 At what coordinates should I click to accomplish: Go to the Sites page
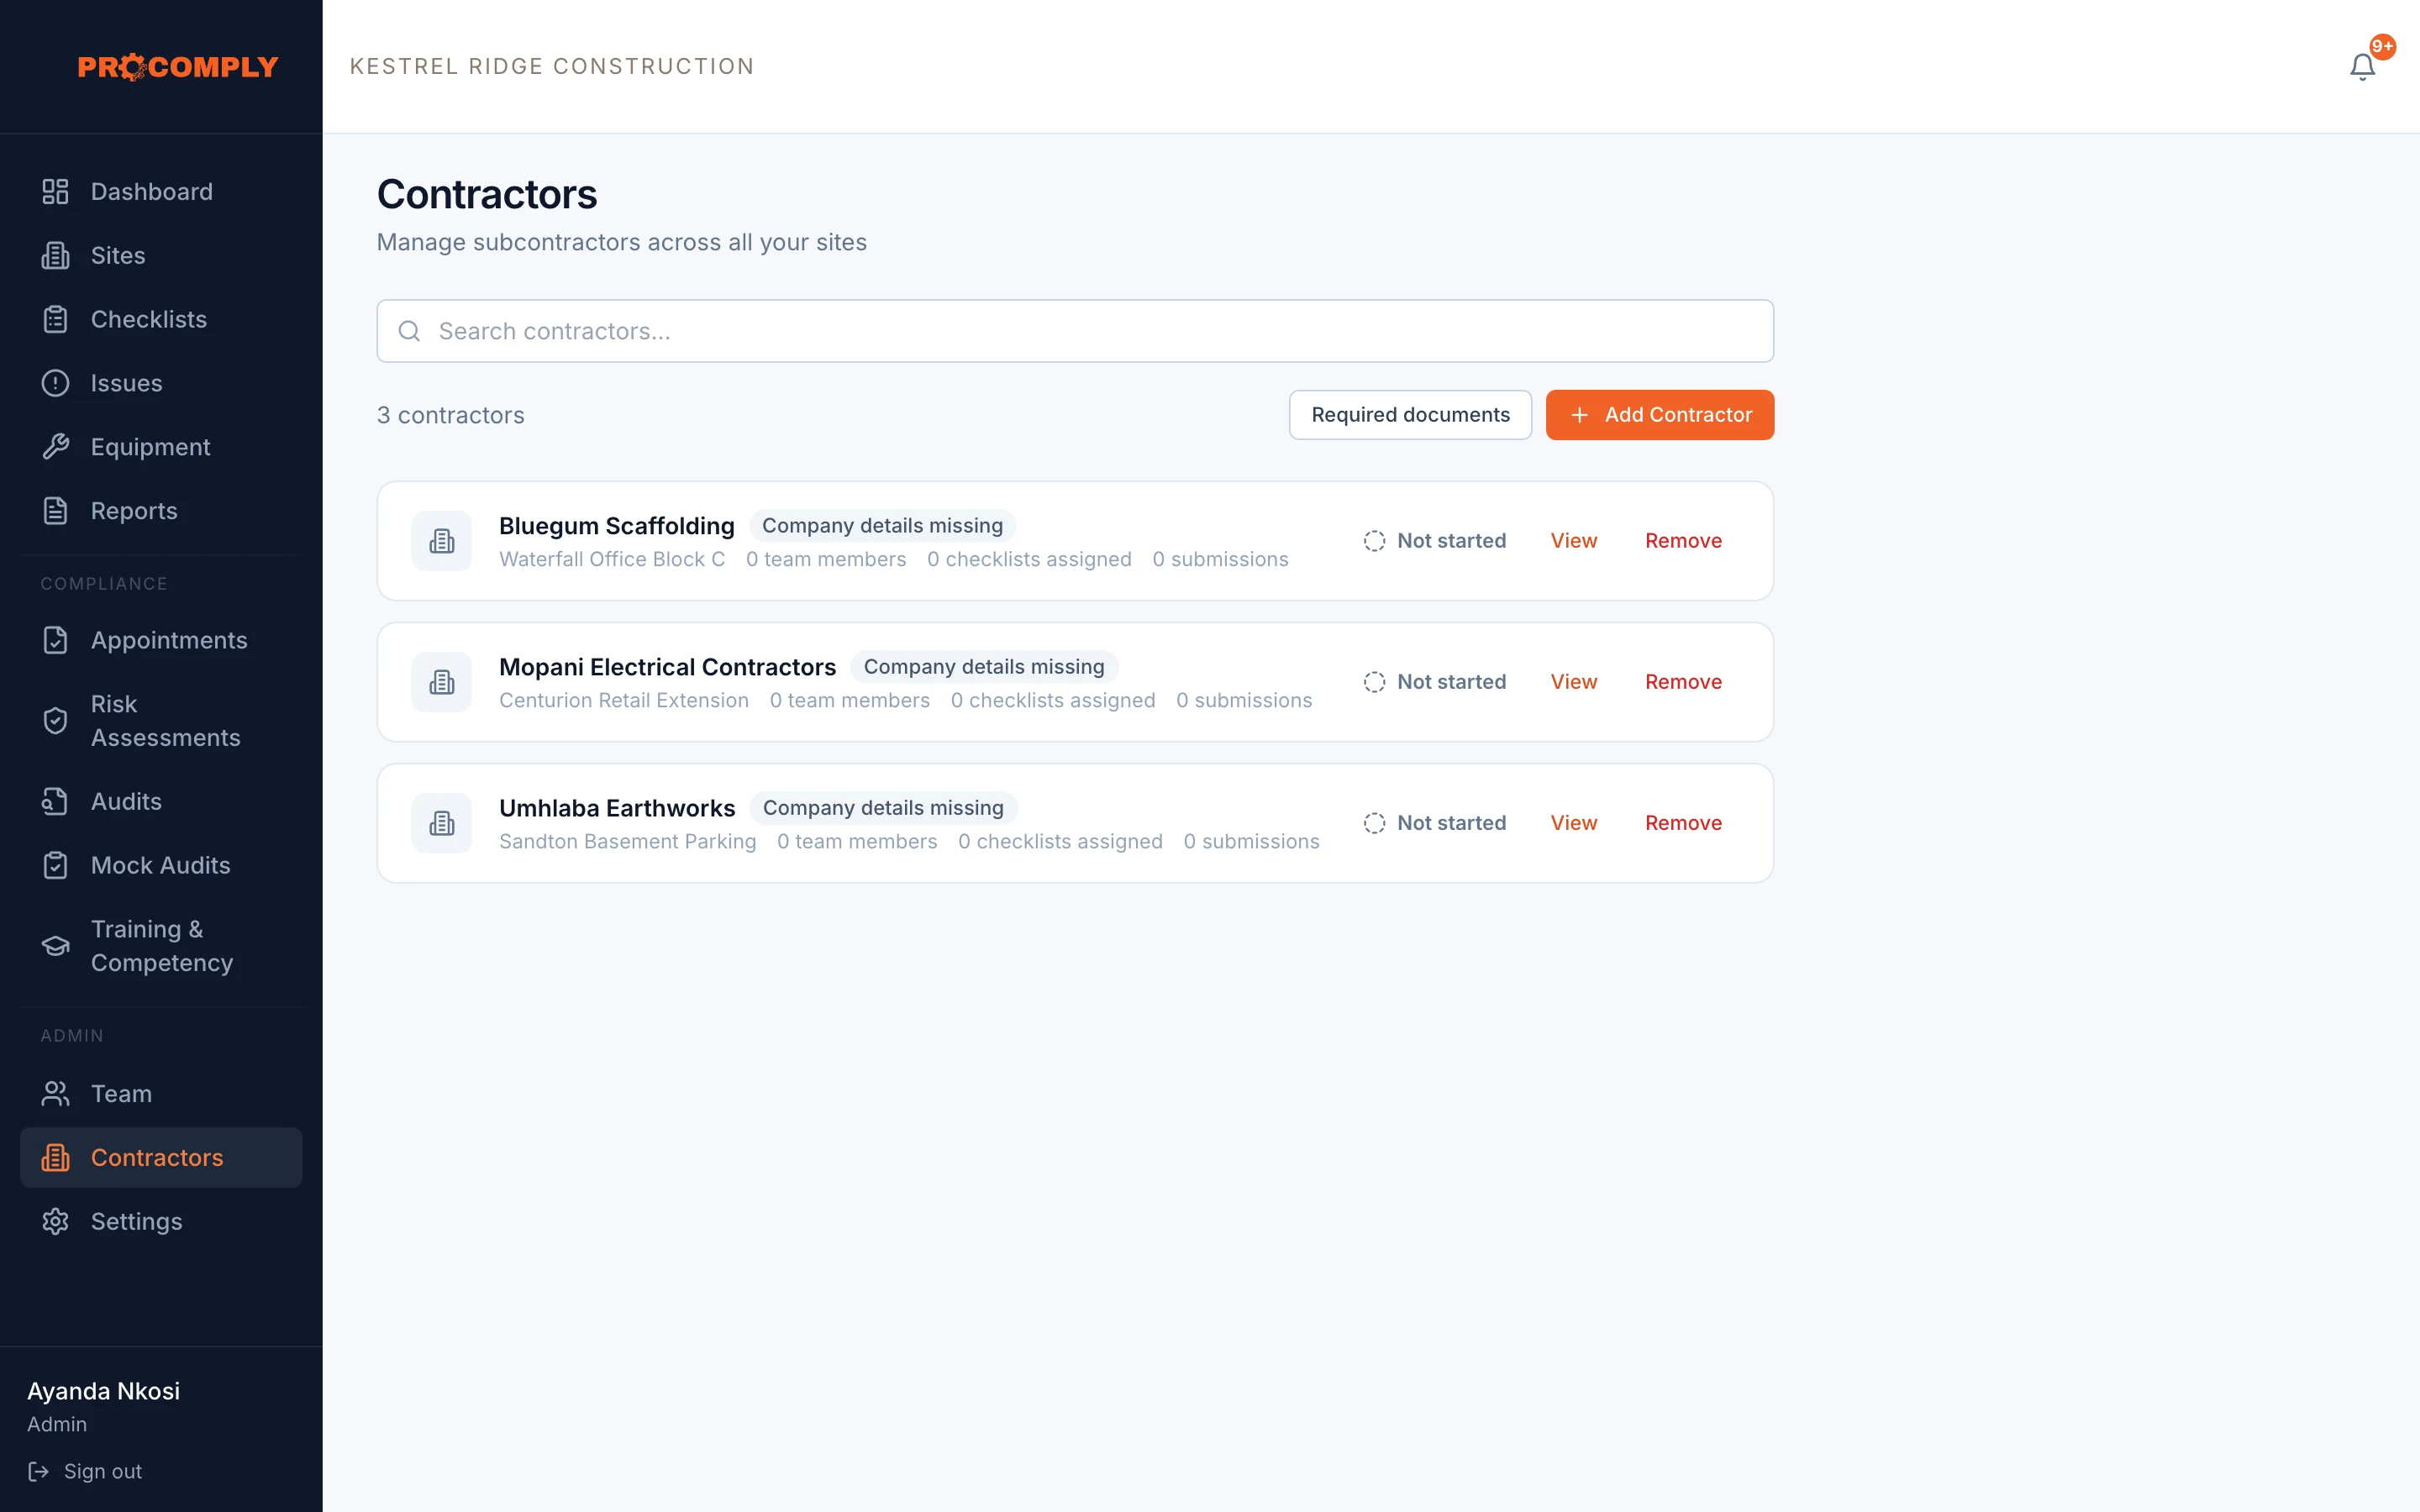coord(161,255)
